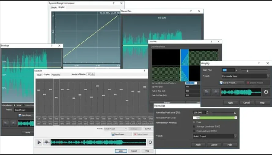Select Average Loudness (RMS) option
The height and width of the screenshot is (155, 272).
click(194, 127)
